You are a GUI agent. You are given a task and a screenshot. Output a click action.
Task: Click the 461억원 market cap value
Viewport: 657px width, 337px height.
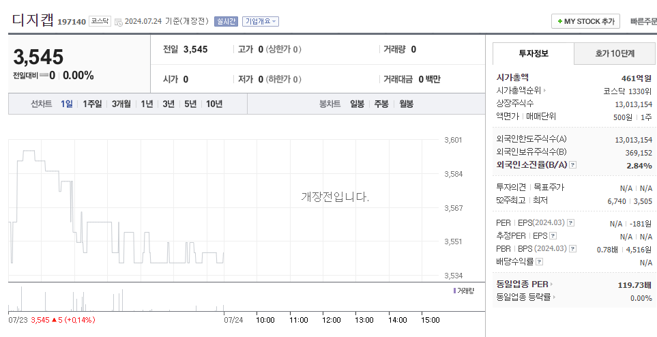pos(637,78)
